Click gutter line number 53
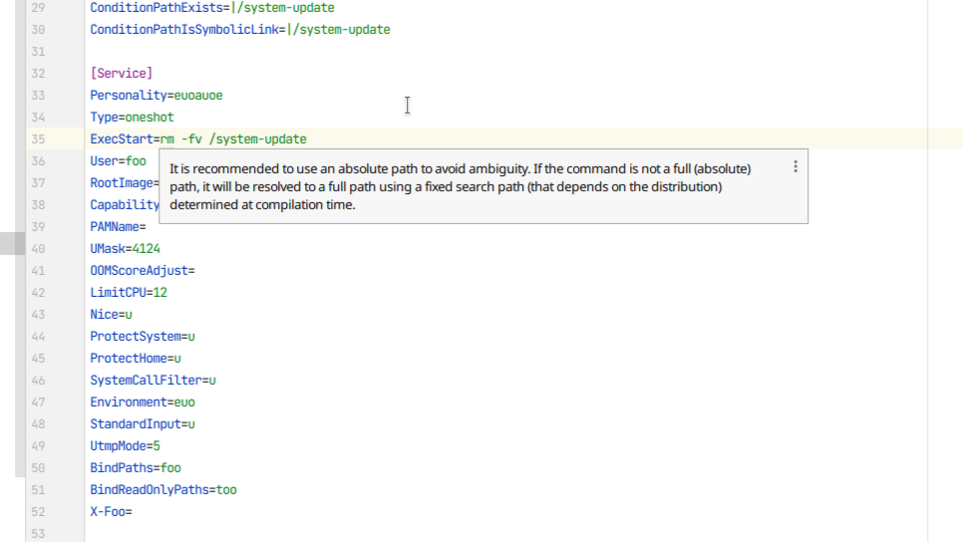This screenshot has width=963, height=542. [38, 533]
